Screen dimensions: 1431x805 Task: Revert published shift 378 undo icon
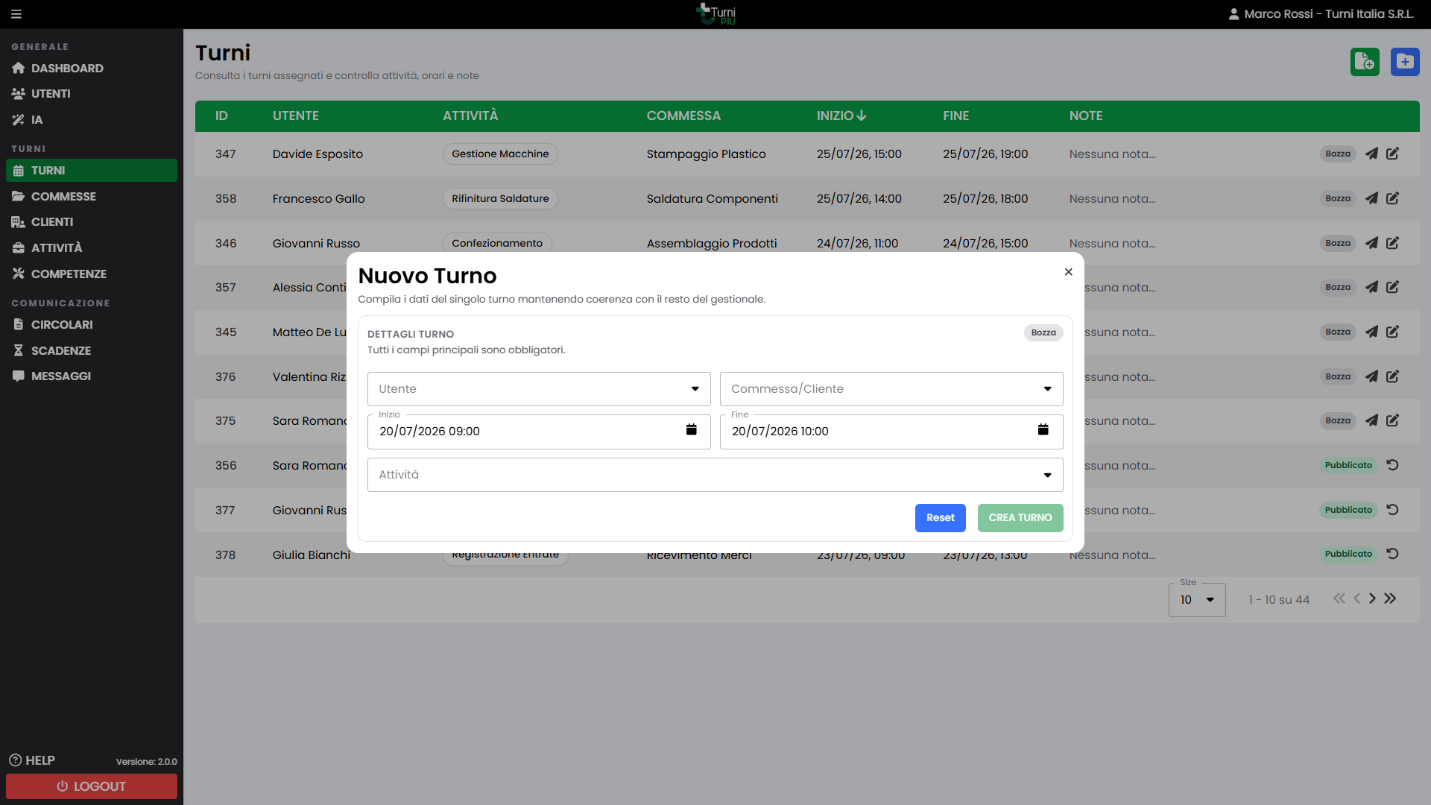click(x=1392, y=554)
